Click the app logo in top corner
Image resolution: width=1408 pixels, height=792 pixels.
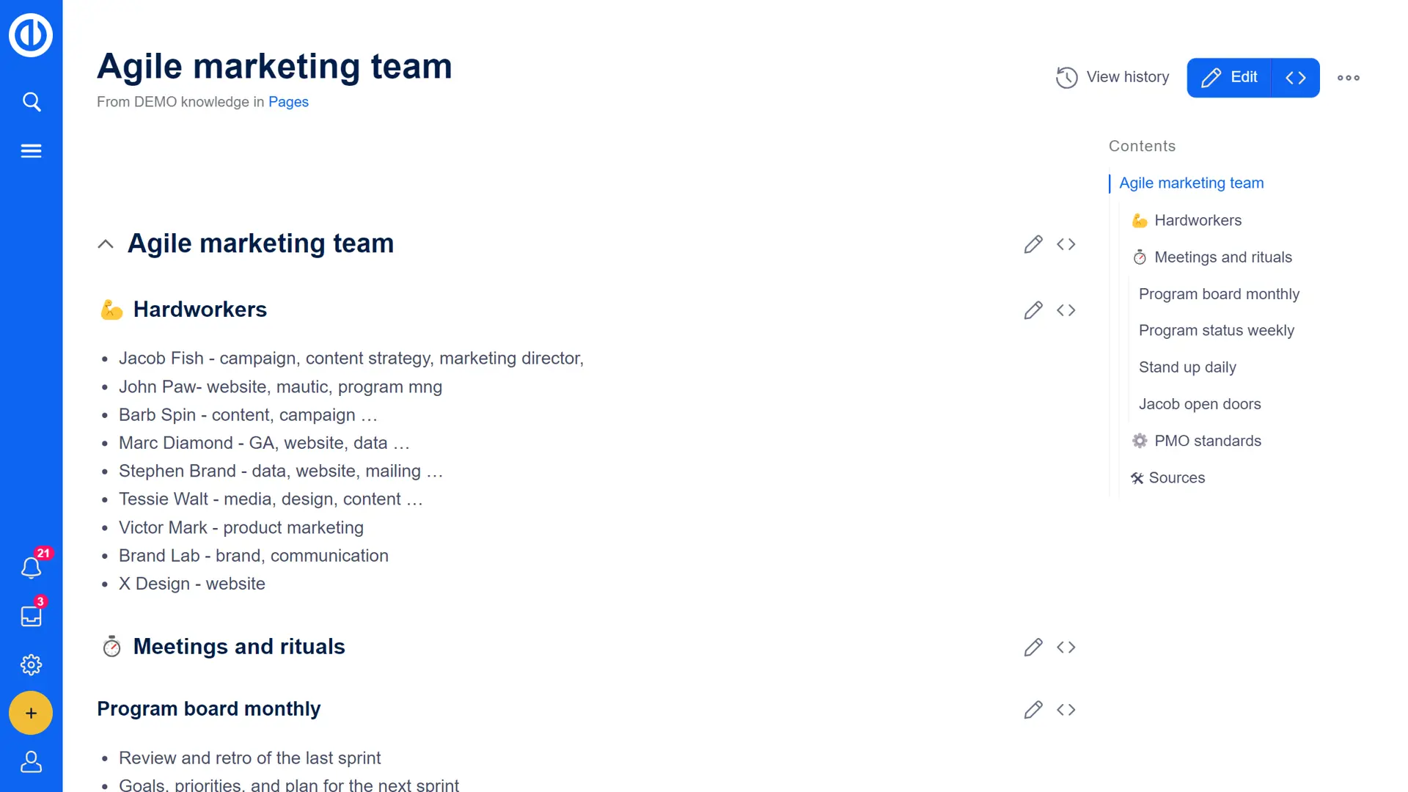[31, 34]
